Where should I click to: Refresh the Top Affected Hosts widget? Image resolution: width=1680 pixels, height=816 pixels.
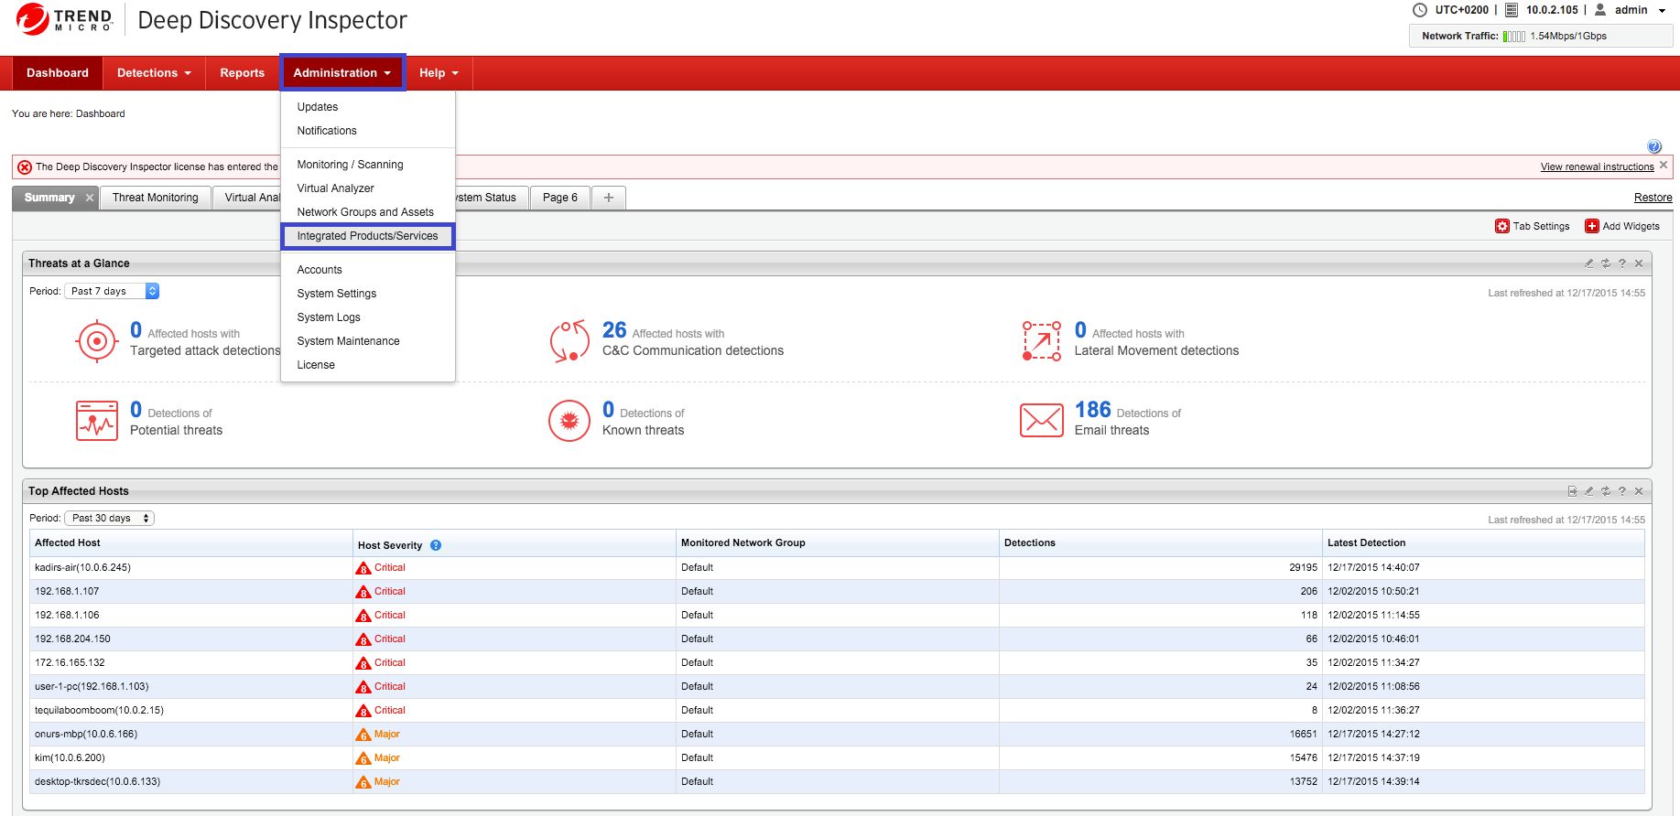tap(1606, 491)
